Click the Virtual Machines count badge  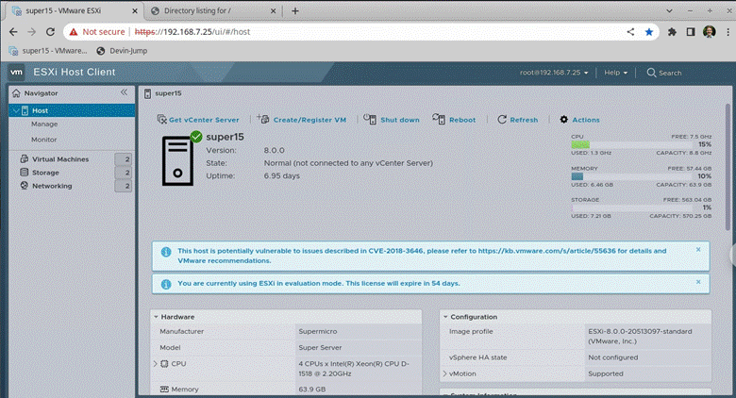tap(124, 159)
